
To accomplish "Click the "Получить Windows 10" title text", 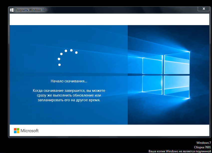I will click(30, 10).
